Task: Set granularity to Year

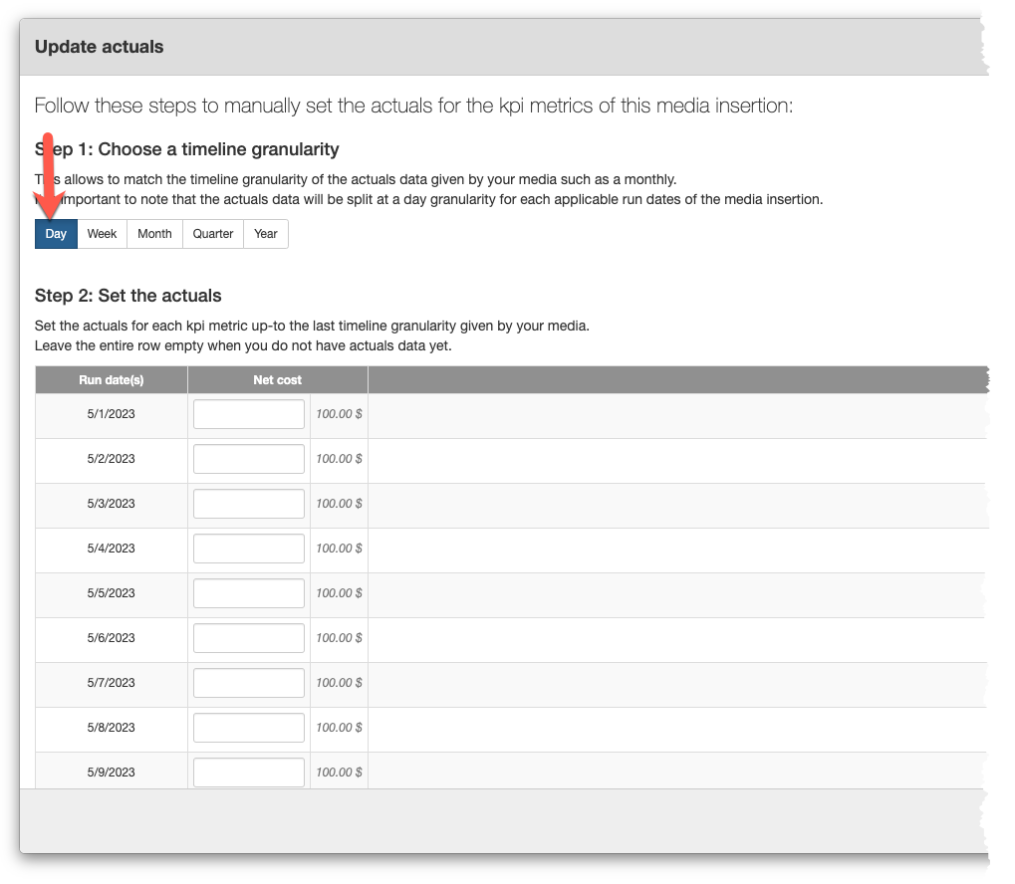Action: [x=265, y=233]
